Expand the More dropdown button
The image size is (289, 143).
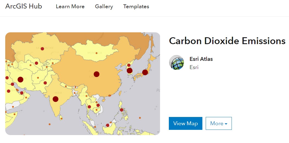click(x=219, y=123)
